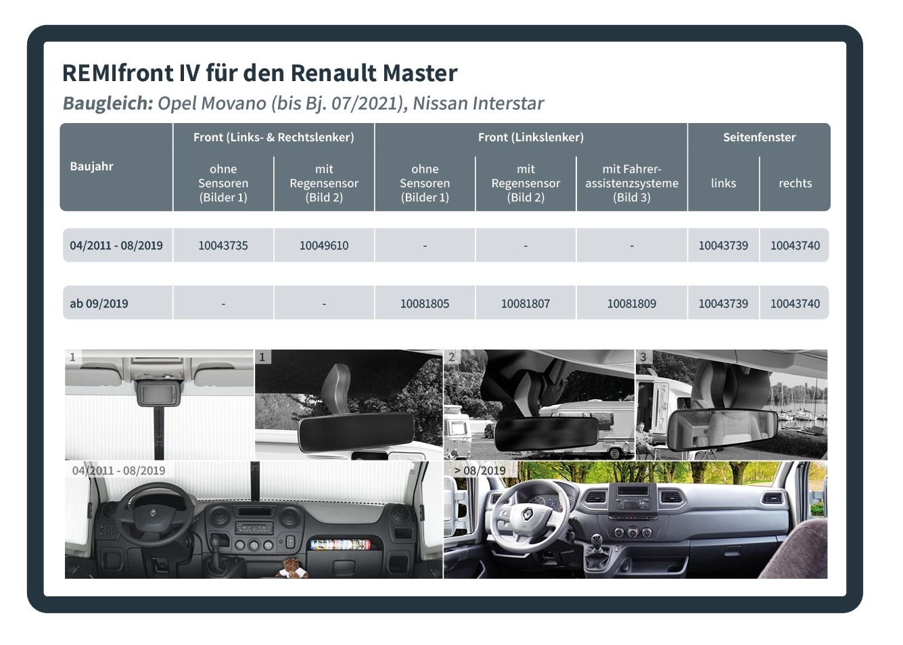Open image 1 showing sun visor mount
The image size is (903, 645).
pos(158,402)
